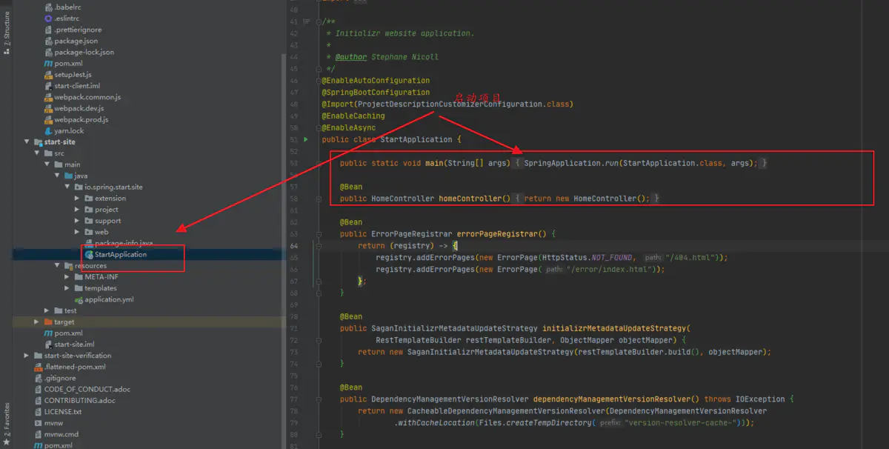
Task: Select CONTRIBUTING.adoc file
Action: pyautogui.click(x=79, y=401)
